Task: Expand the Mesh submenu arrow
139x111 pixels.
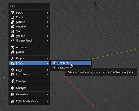Action: pos(48,13)
